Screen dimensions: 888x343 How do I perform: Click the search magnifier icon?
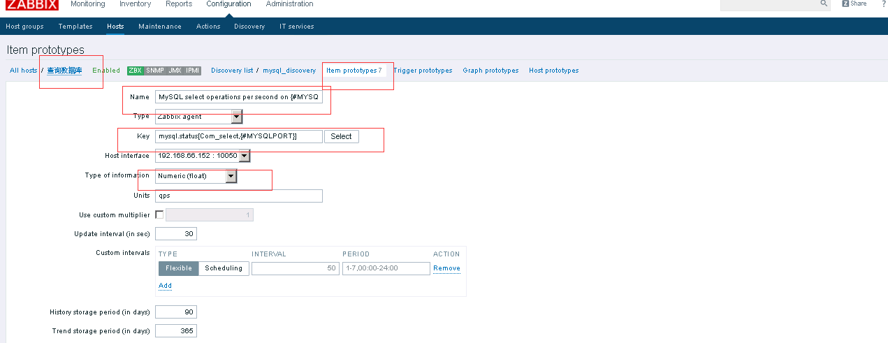[824, 3]
